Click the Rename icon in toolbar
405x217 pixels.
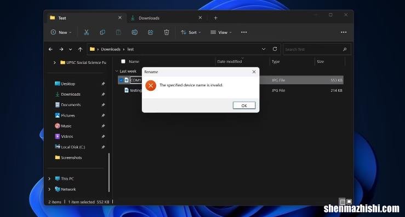(x=135, y=32)
